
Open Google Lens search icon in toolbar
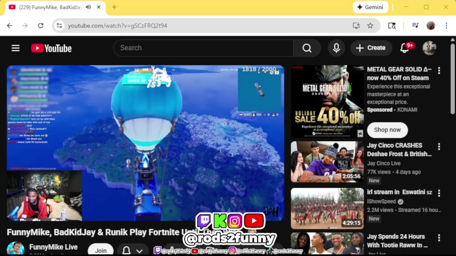click(x=392, y=26)
